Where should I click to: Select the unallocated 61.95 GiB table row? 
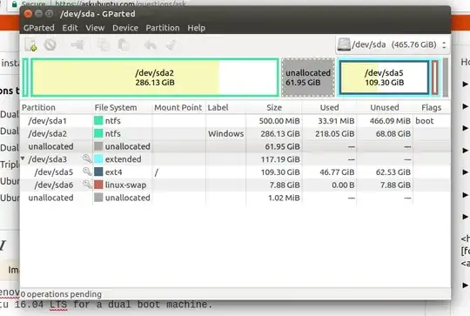[x=235, y=146]
